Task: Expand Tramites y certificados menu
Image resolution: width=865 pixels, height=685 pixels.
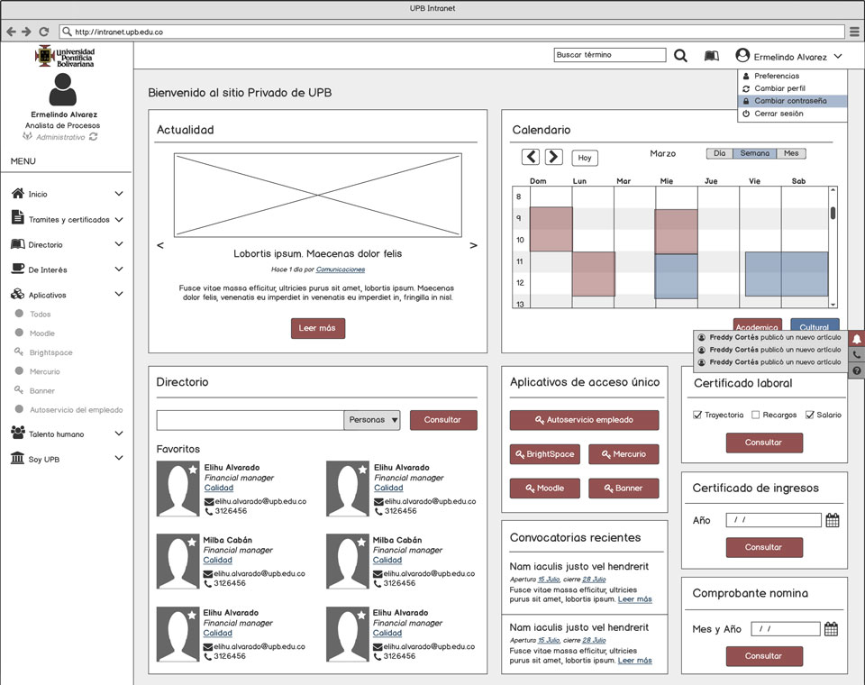Action: pos(118,219)
